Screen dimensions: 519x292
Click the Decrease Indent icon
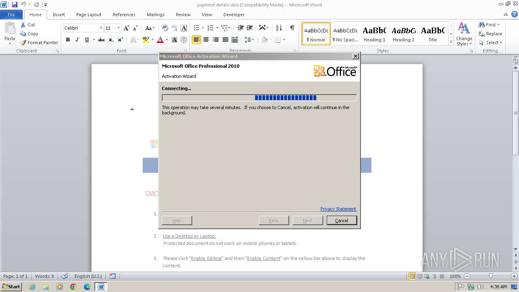(240, 28)
